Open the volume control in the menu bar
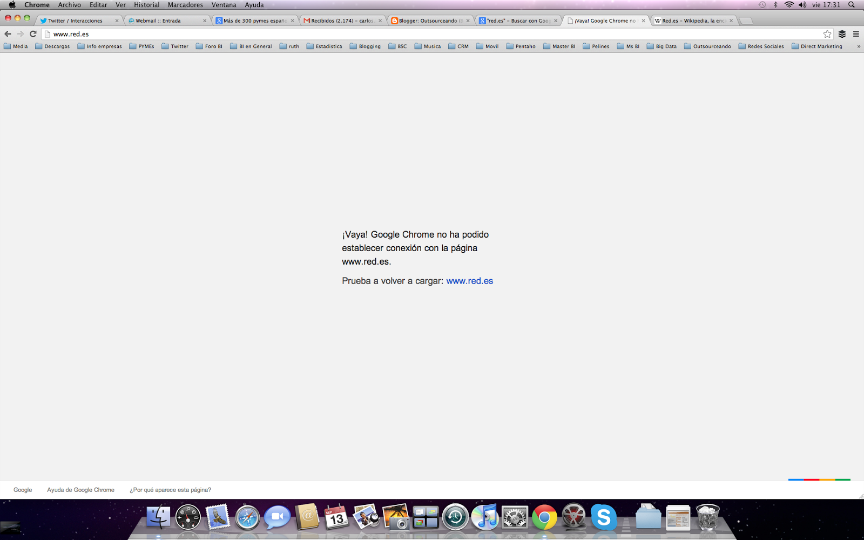The image size is (864, 540). pyautogui.click(x=802, y=5)
